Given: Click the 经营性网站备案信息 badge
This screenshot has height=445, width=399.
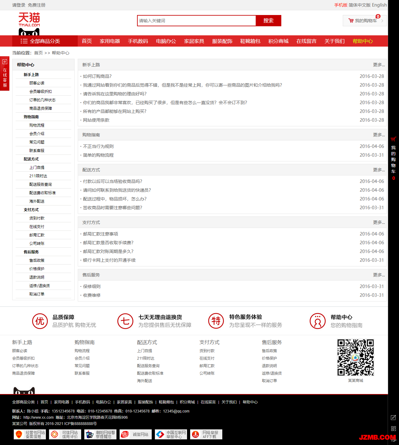Looking at the screenshot, I should (30, 434).
